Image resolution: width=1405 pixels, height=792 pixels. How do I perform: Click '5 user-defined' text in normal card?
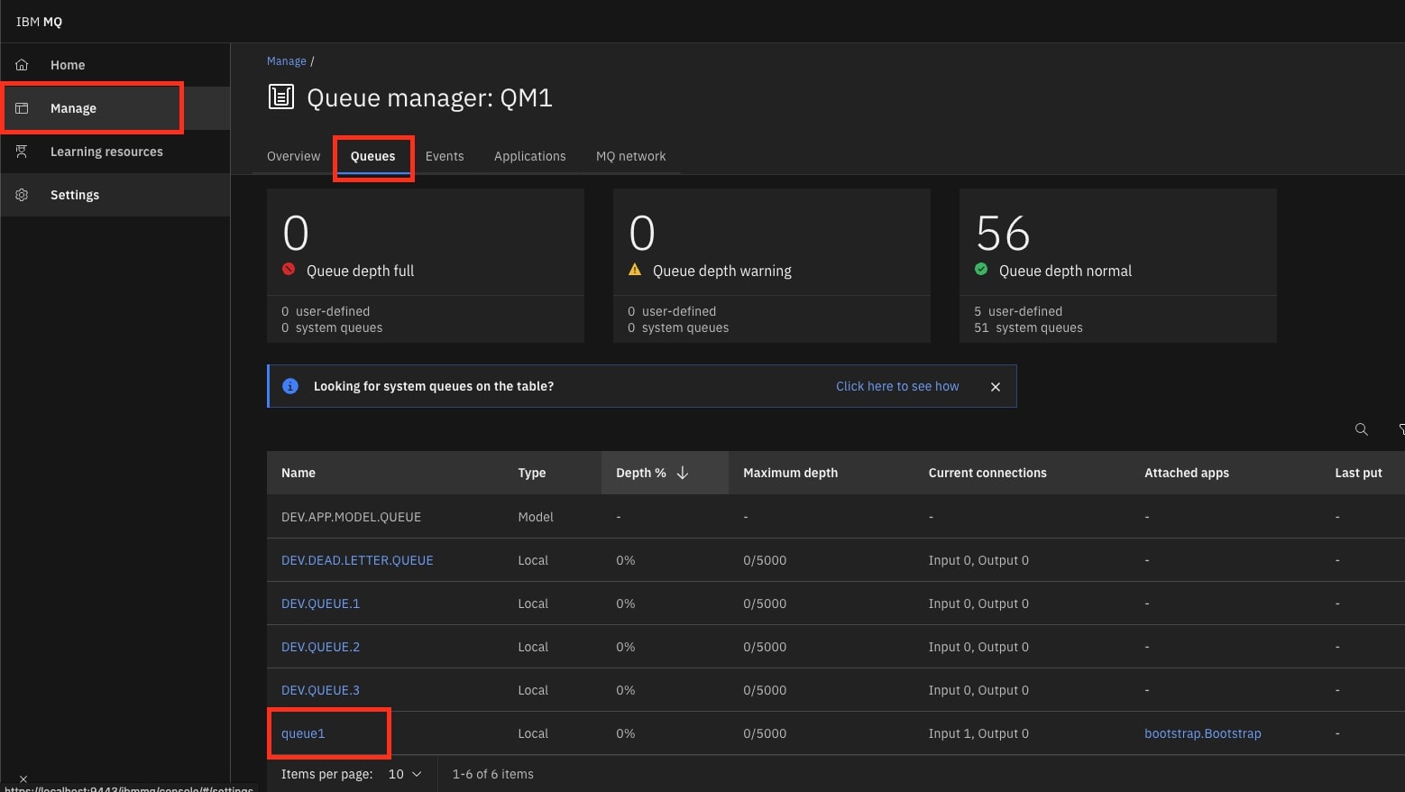1018,311
